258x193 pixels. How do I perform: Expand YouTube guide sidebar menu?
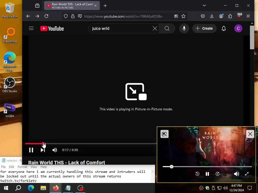31,28
